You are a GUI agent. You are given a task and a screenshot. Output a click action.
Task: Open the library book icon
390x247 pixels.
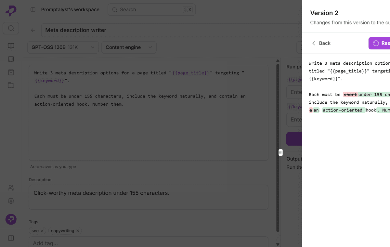point(11,46)
